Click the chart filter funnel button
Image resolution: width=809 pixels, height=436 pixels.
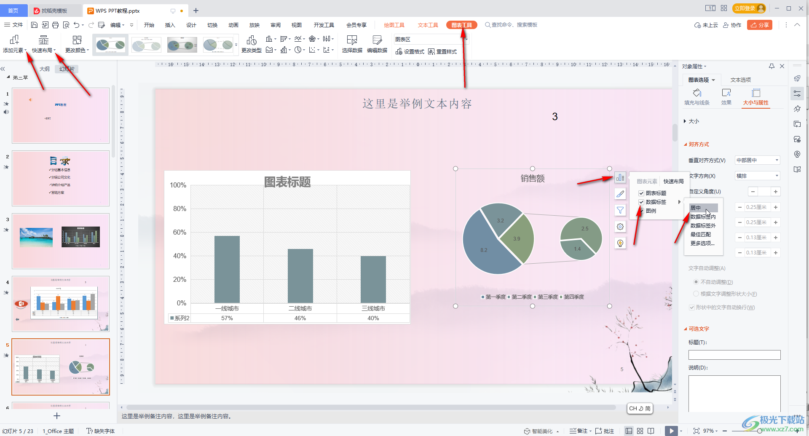(620, 210)
